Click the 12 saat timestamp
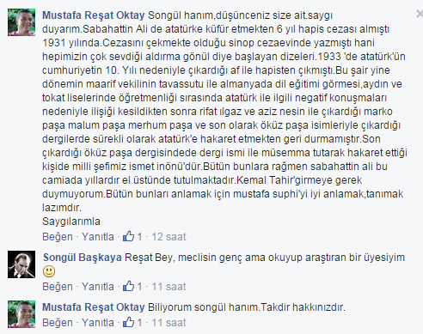This screenshot has height=334, width=423. click(169, 237)
